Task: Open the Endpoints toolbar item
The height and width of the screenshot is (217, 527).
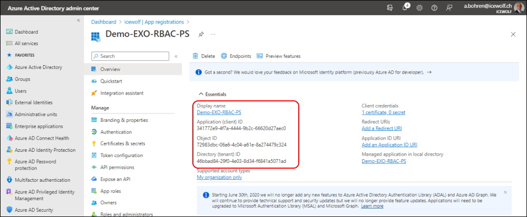Action: click(236, 56)
